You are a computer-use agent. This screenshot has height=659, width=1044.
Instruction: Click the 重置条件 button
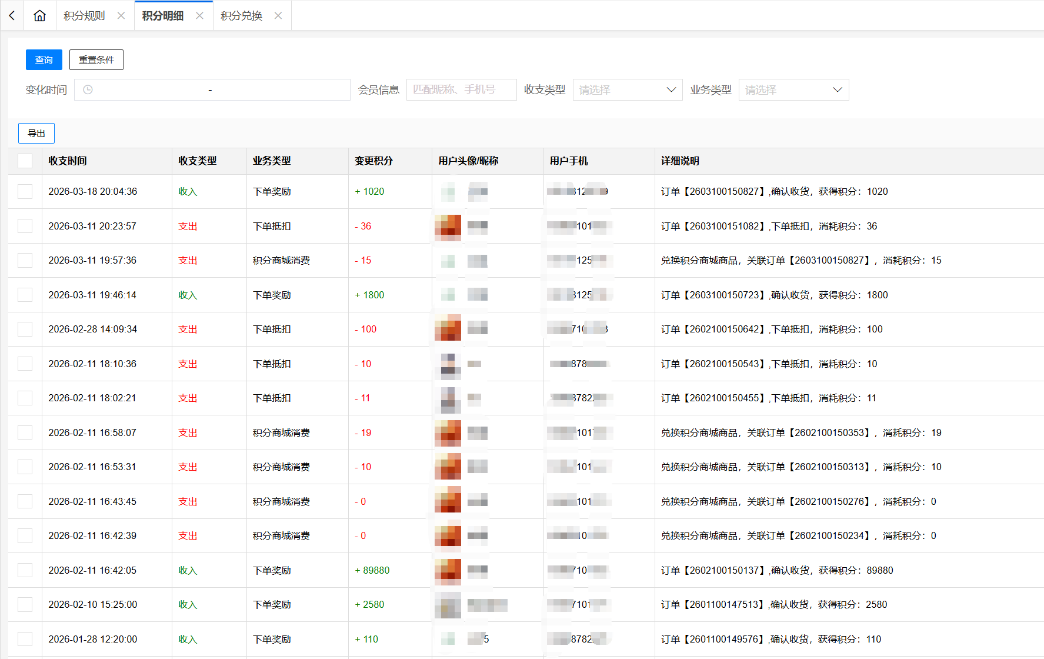[96, 60]
